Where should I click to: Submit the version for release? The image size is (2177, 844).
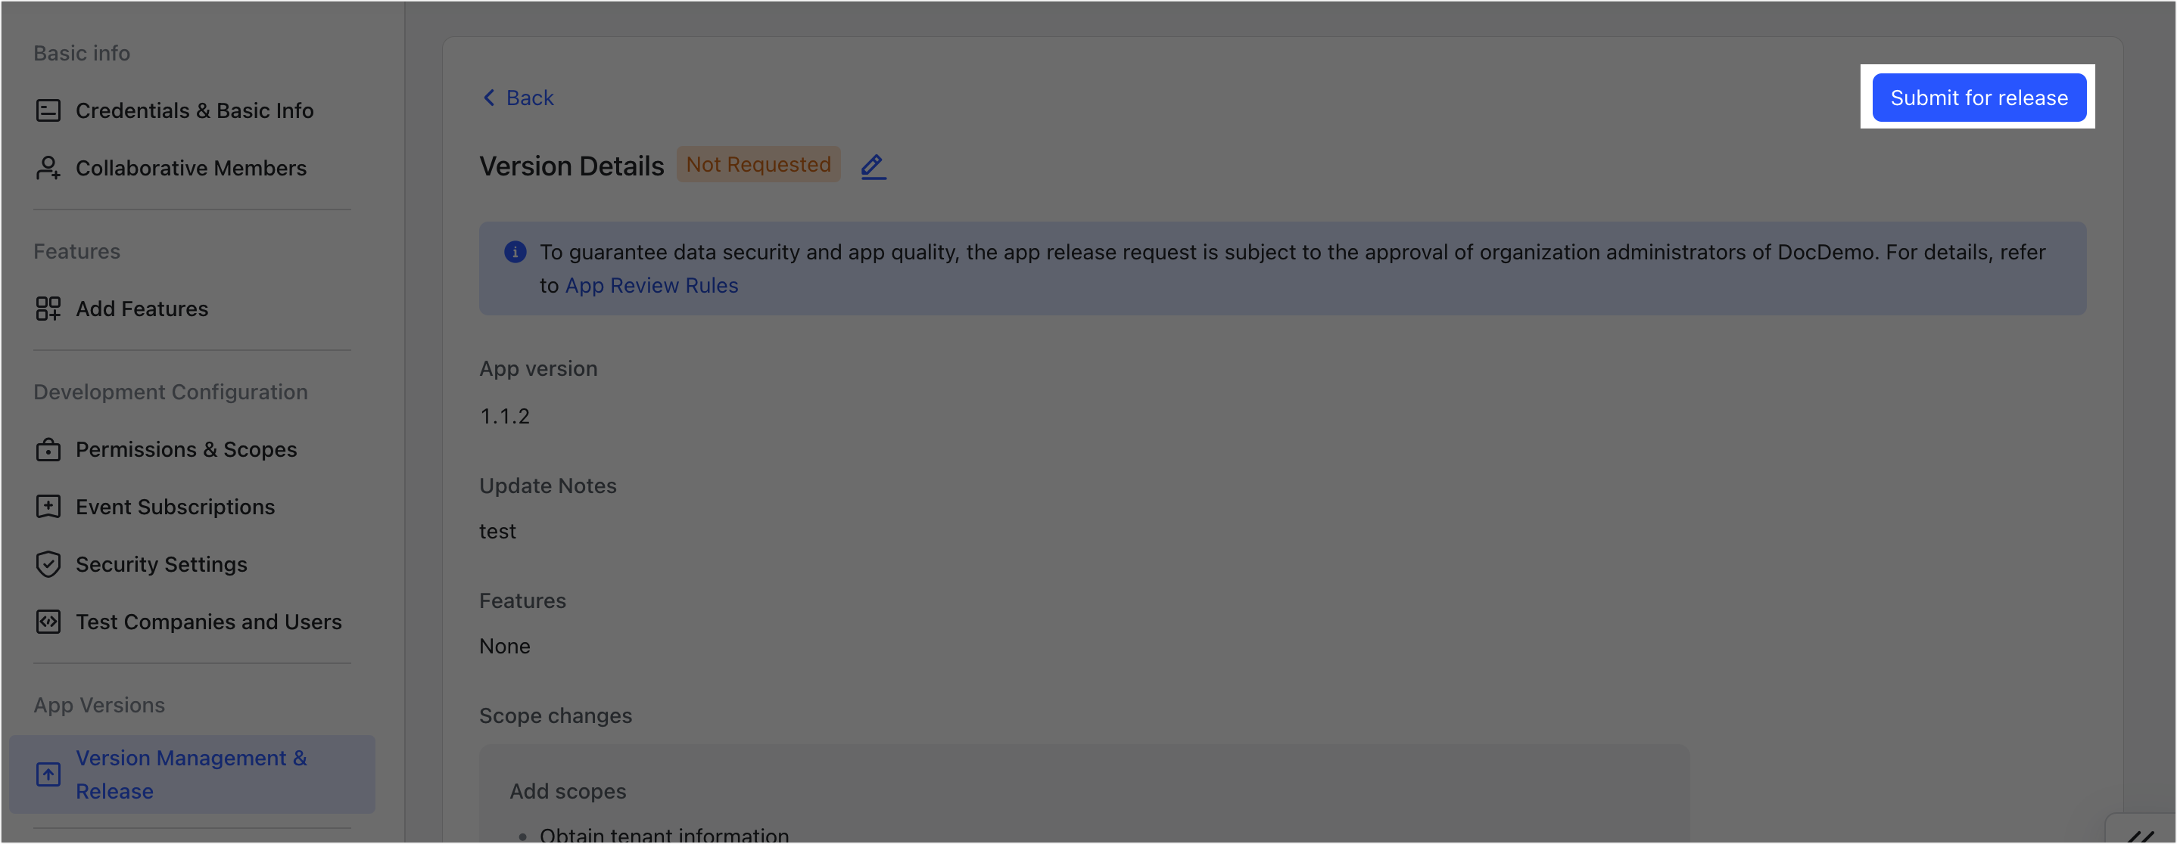click(x=1979, y=98)
